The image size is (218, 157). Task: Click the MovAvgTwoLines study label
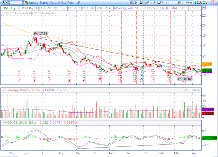(145, 8)
